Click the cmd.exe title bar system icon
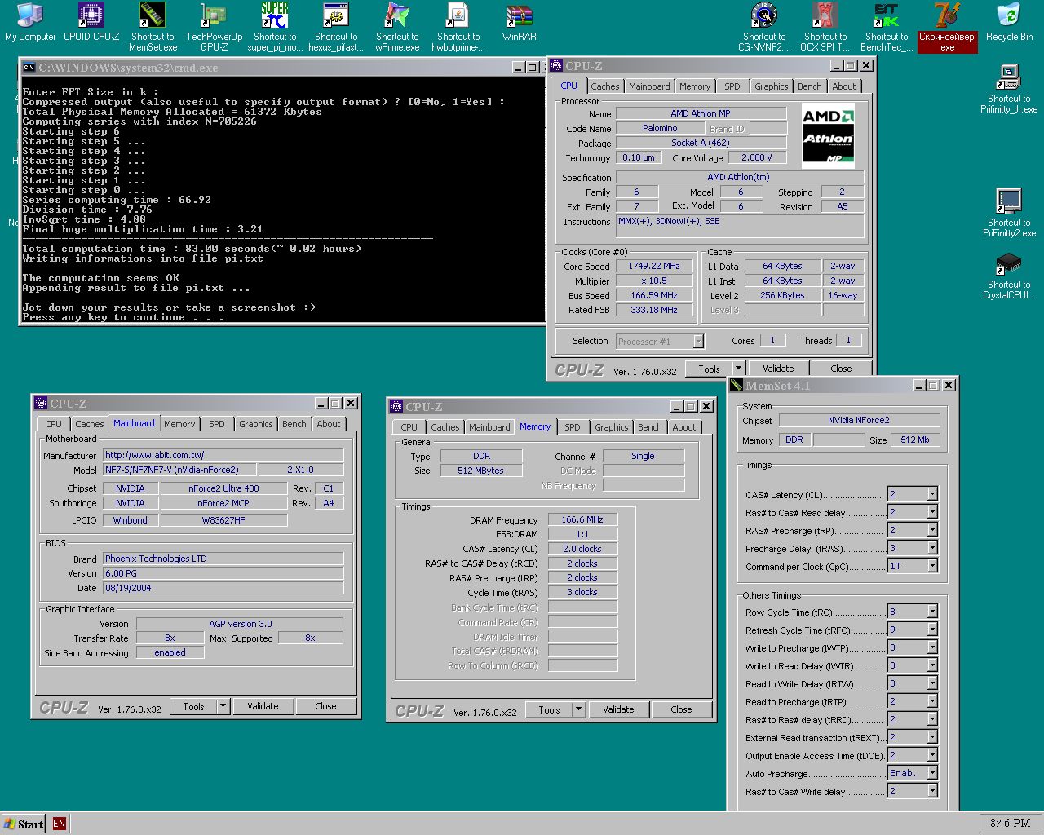 coord(29,68)
